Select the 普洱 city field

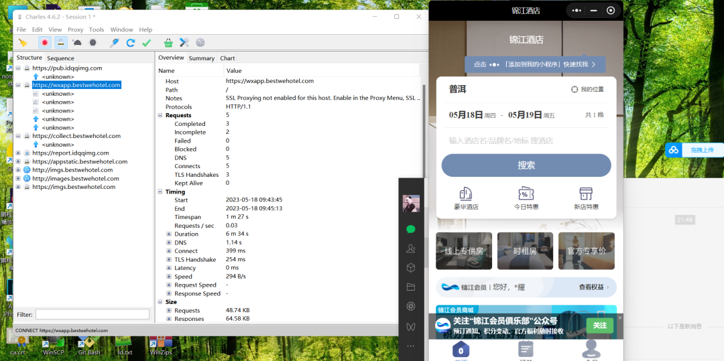[458, 90]
